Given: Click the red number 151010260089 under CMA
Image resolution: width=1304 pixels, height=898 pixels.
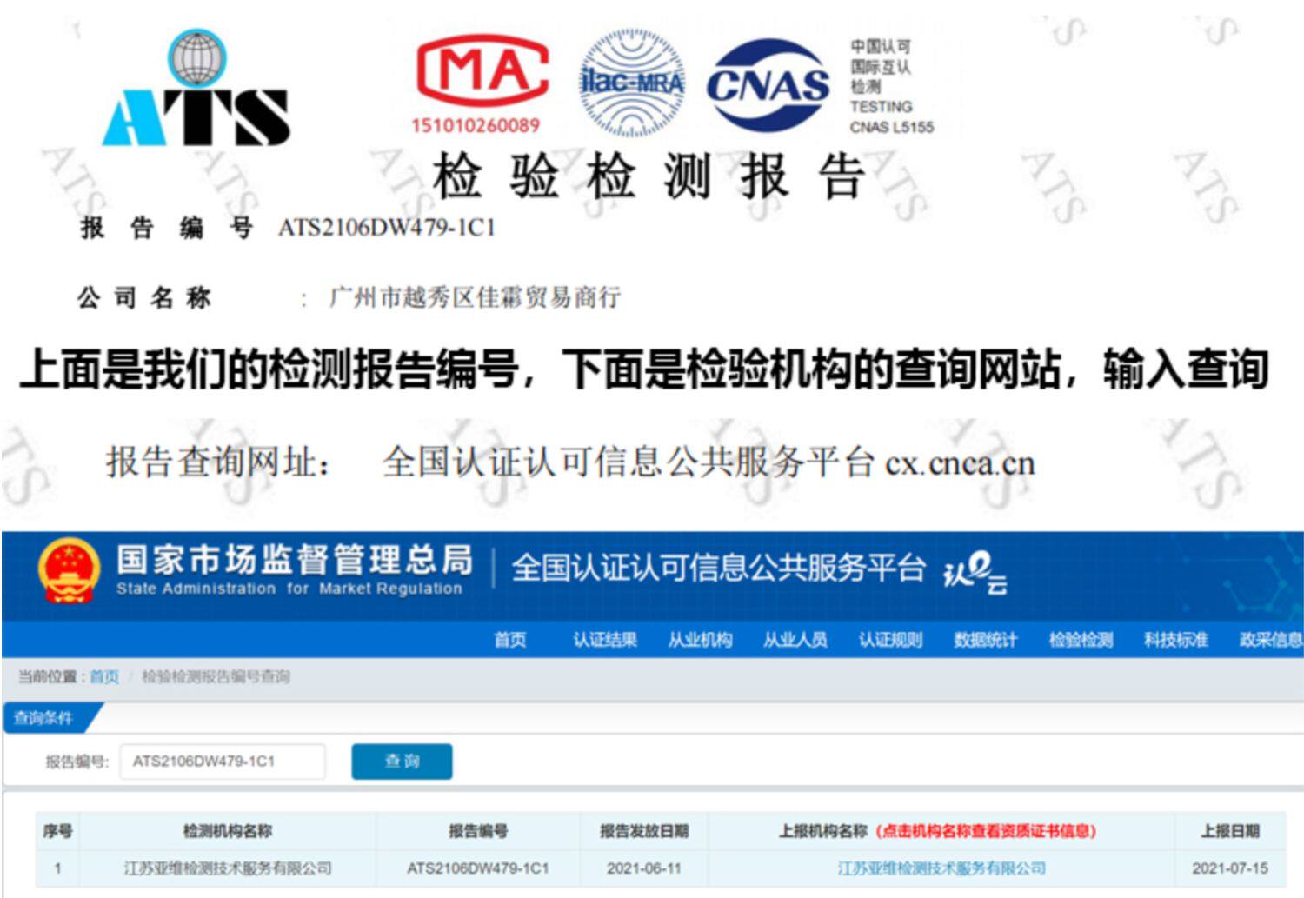Looking at the screenshot, I should (x=476, y=125).
